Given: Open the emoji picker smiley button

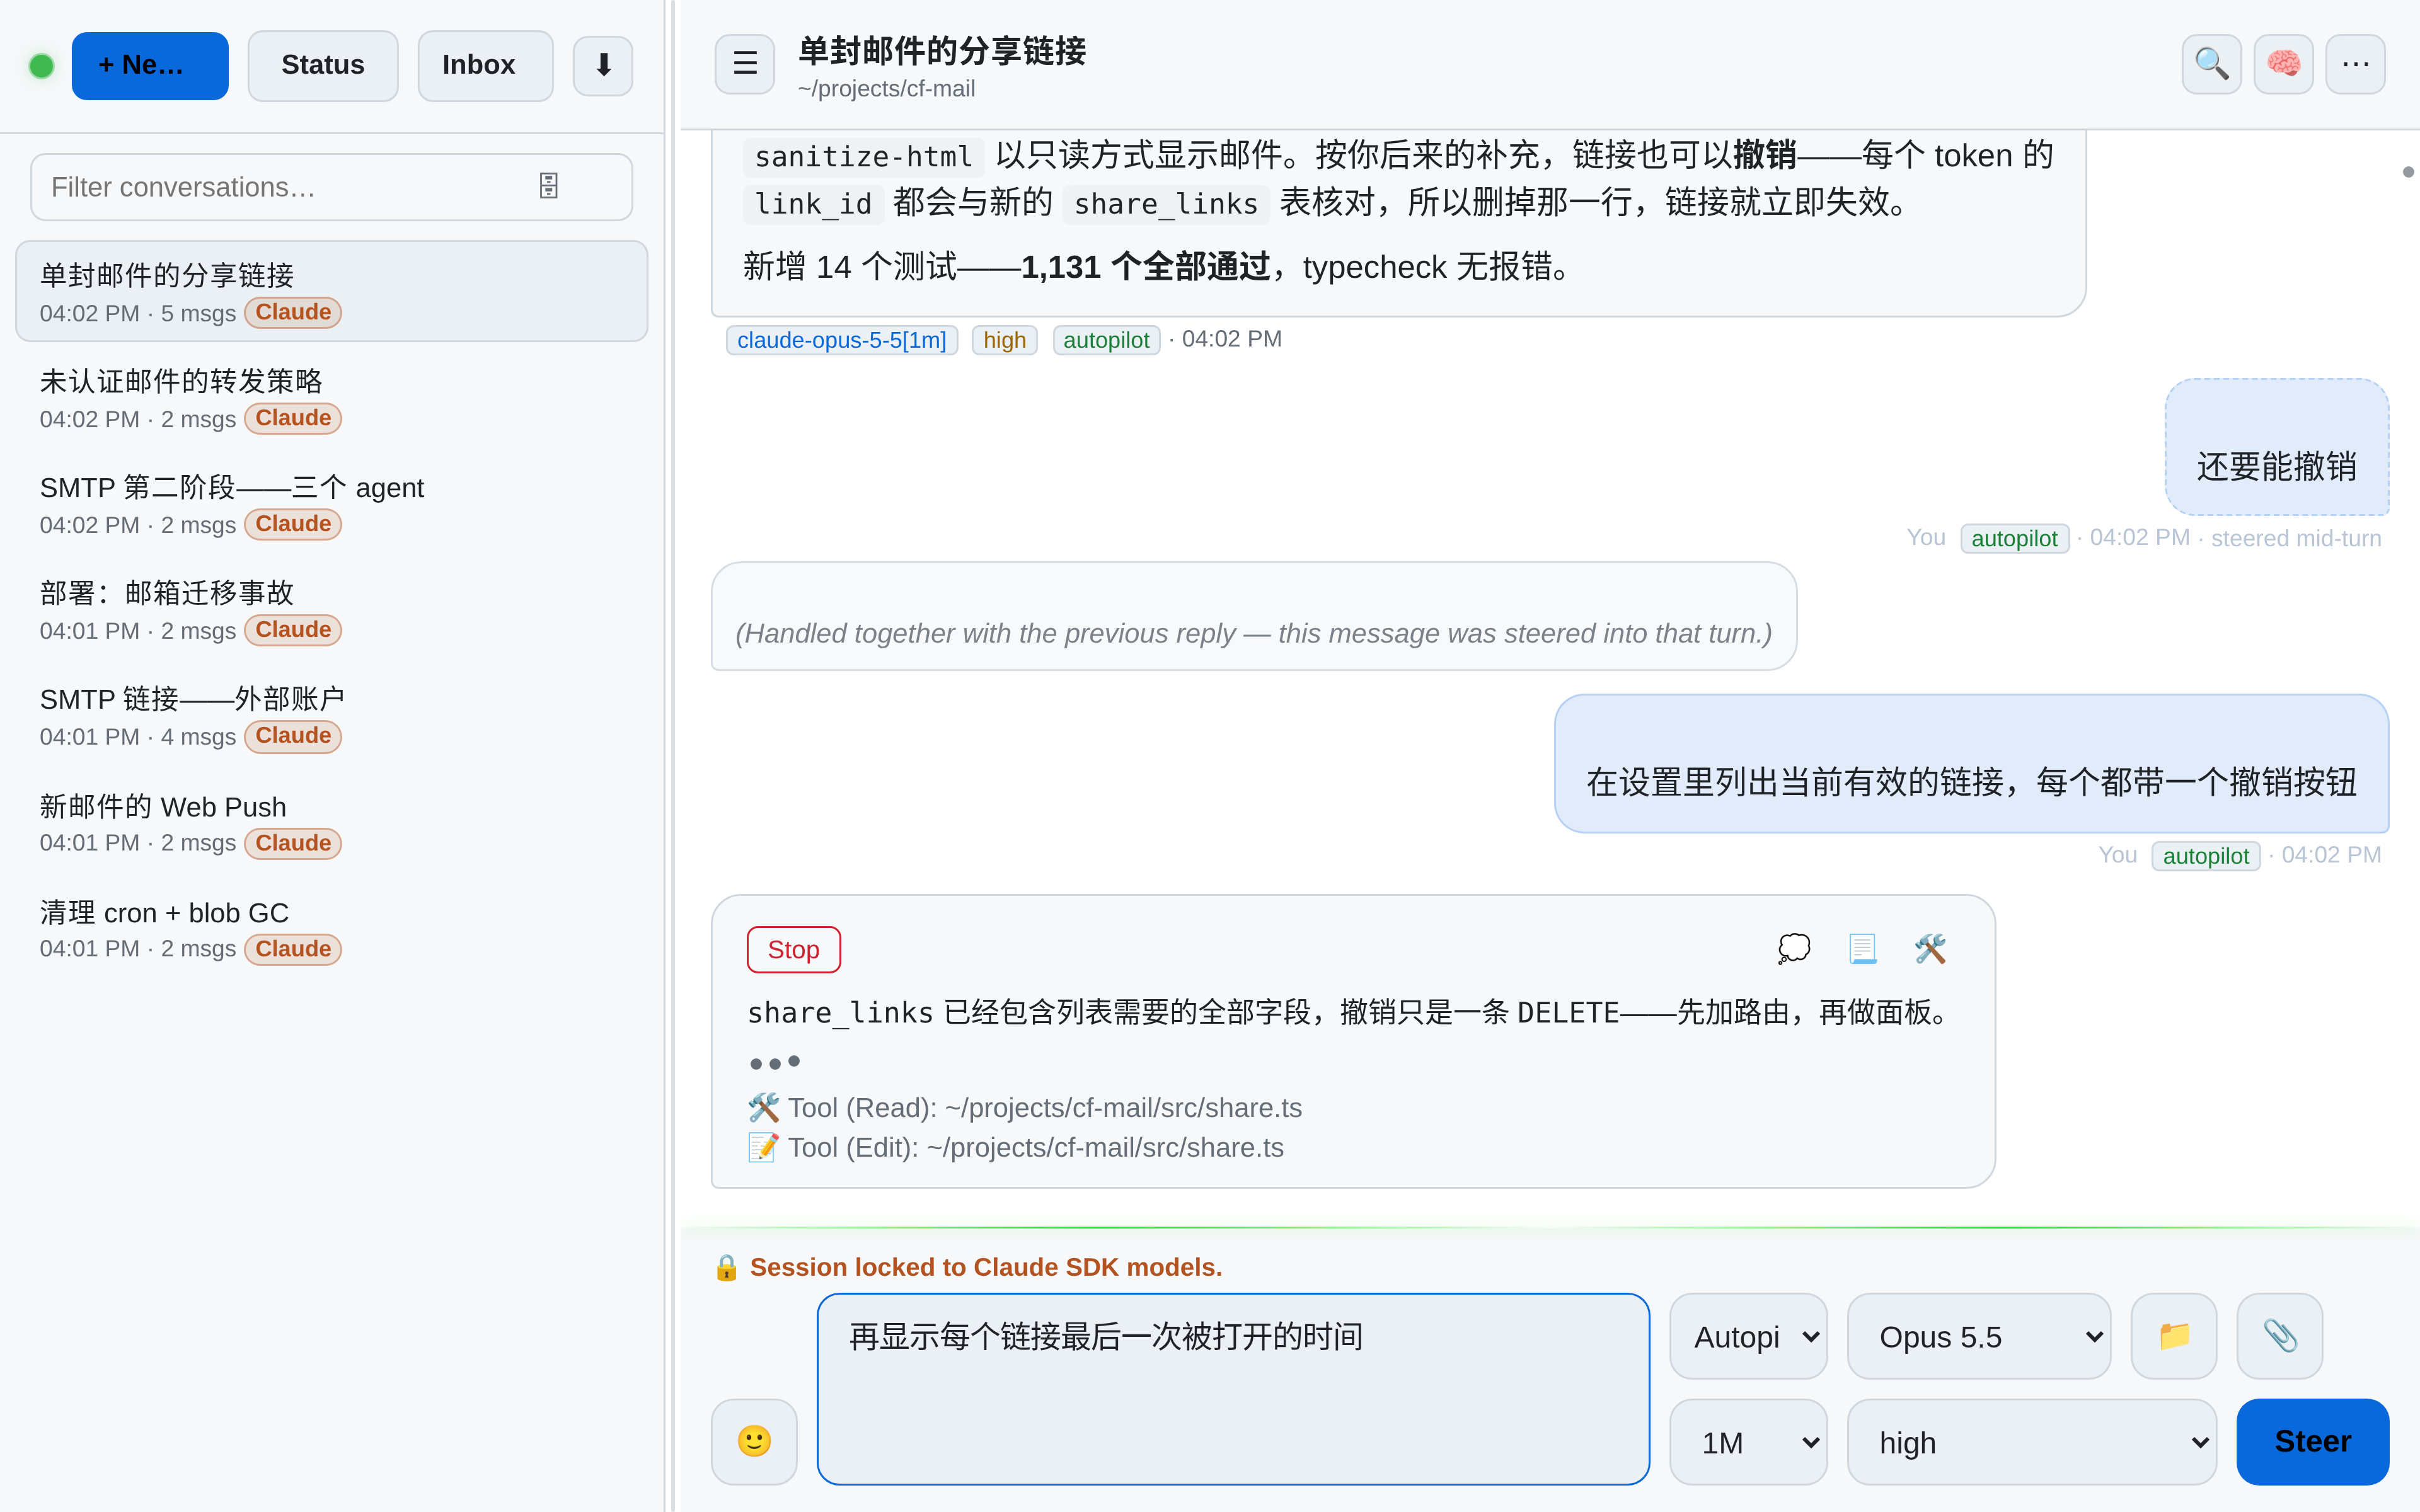Looking at the screenshot, I should click(754, 1441).
